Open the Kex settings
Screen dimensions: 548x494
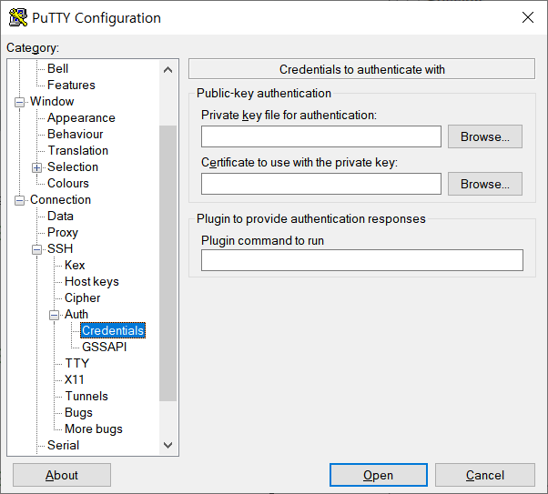(x=75, y=265)
